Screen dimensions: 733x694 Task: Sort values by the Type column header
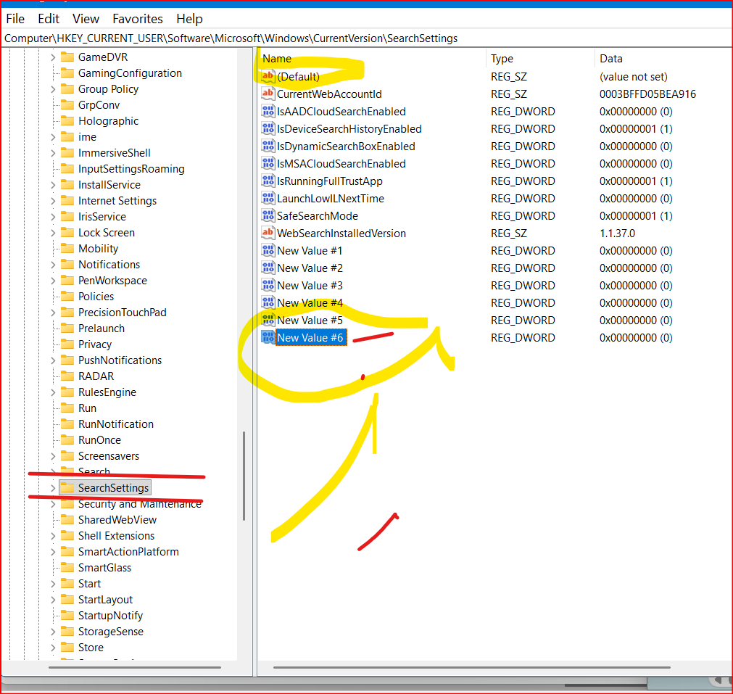coord(540,59)
